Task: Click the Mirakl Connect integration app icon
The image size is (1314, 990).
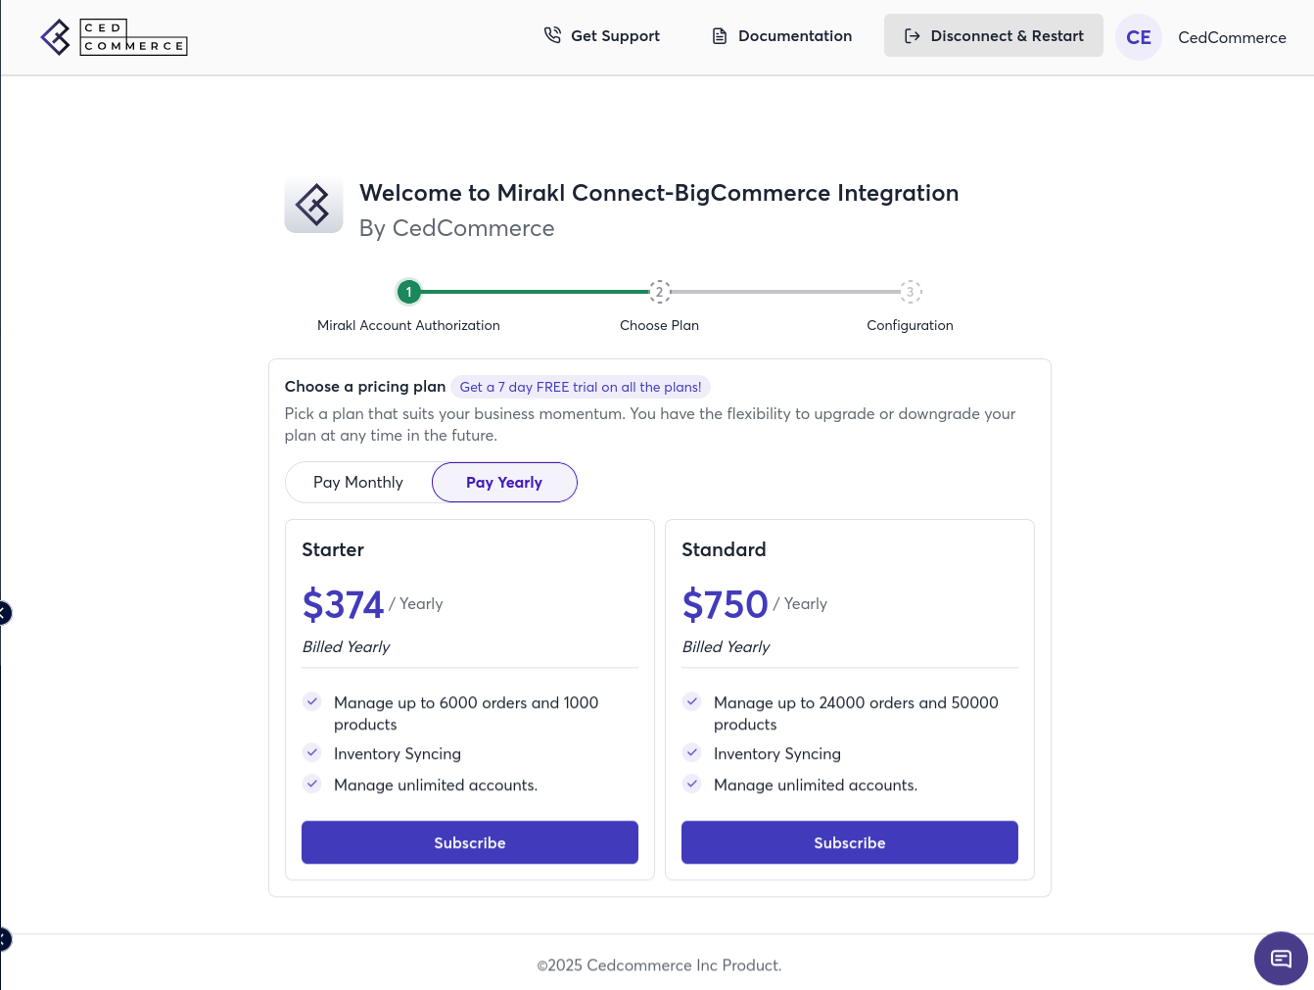Action: pyautogui.click(x=313, y=206)
